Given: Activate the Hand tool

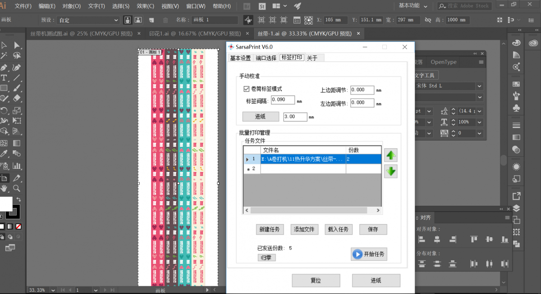Looking at the screenshot, I should tap(4, 188).
